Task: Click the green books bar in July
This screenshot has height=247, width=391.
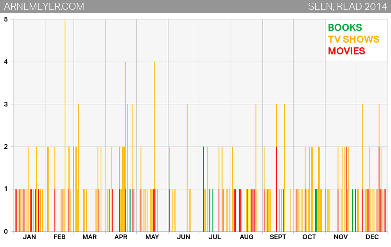Action: tap(213, 210)
